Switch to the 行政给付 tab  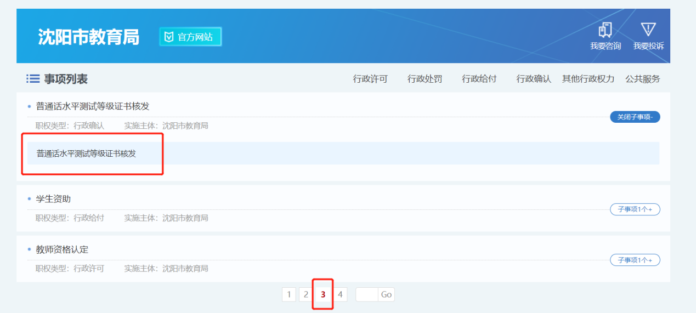coord(479,79)
